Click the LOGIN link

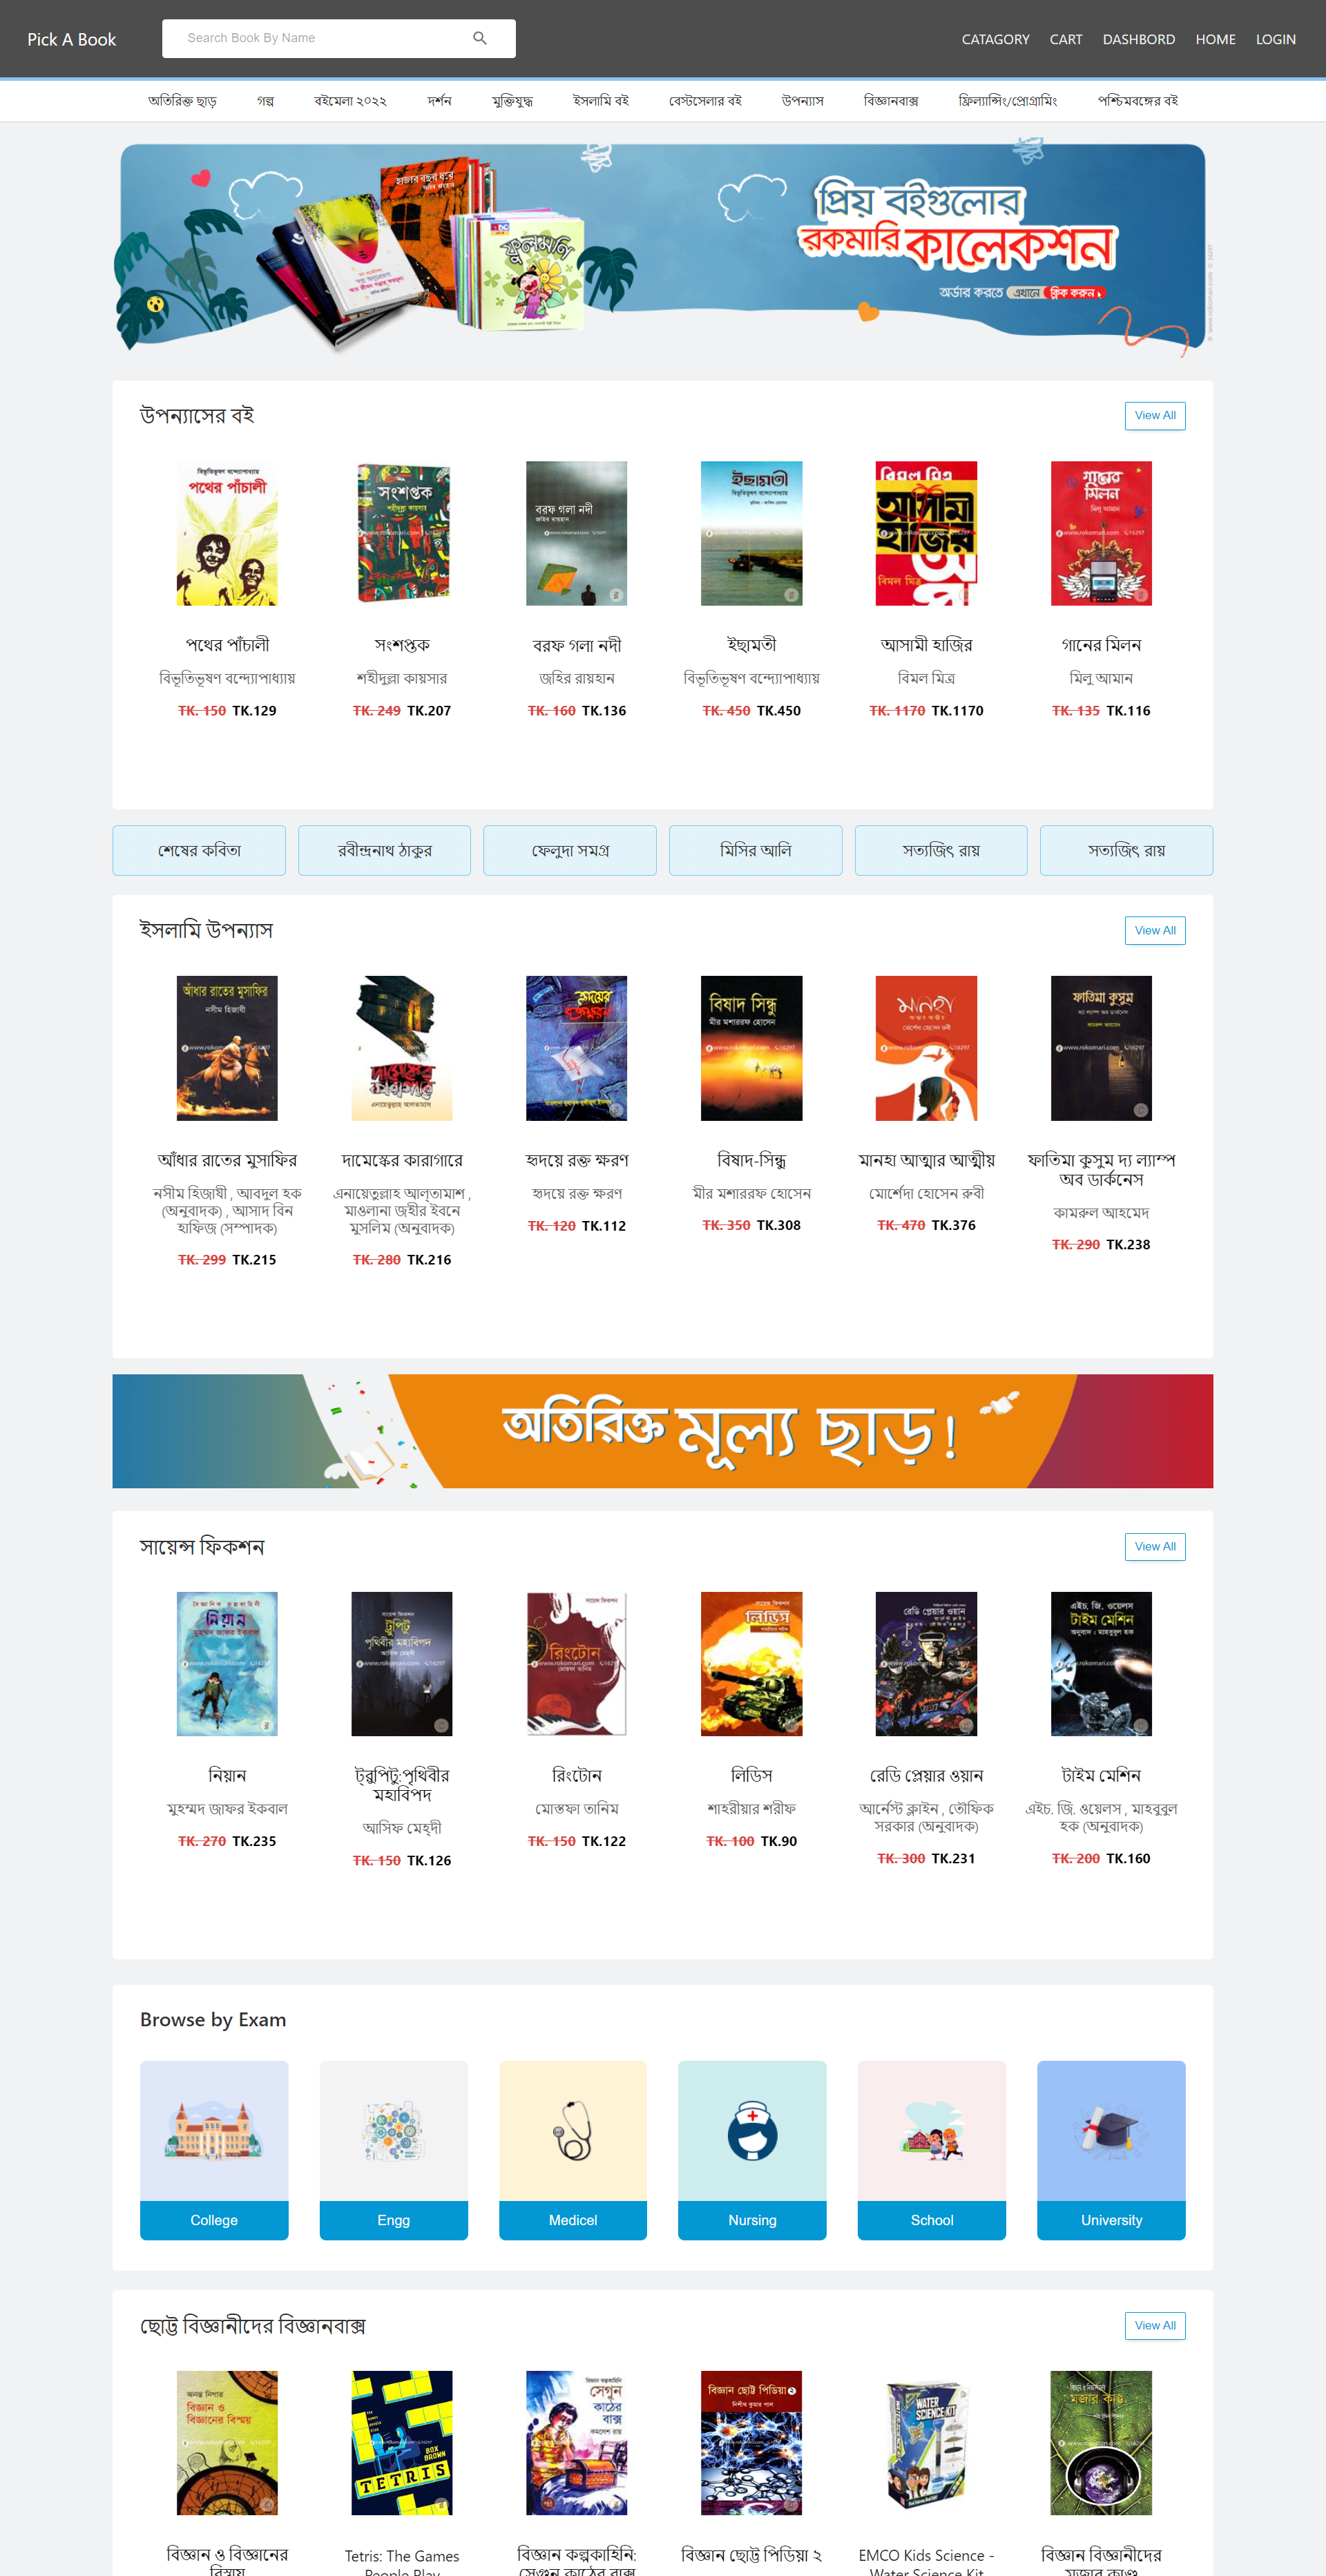tap(1275, 39)
